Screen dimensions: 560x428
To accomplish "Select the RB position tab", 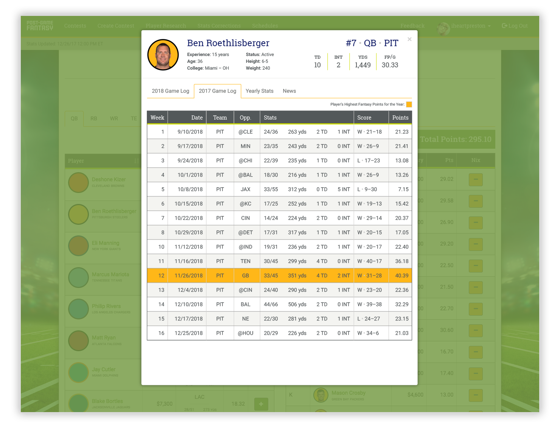I will pos(94,118).
